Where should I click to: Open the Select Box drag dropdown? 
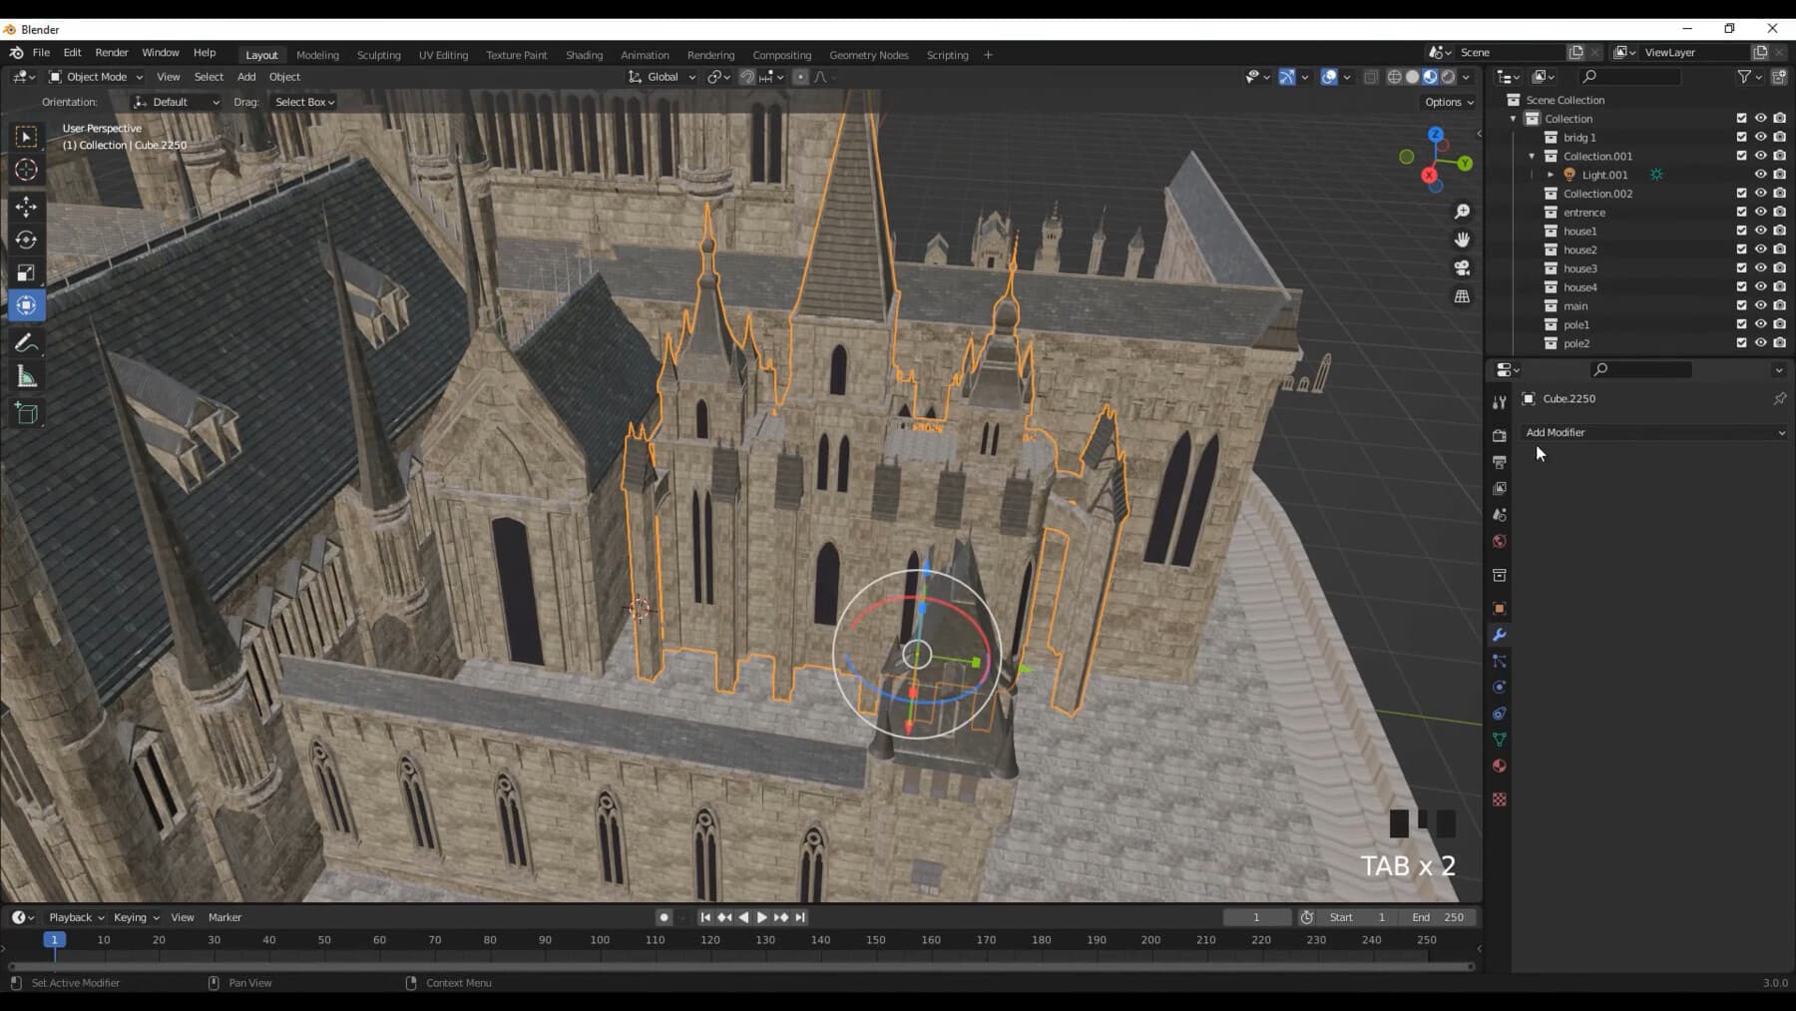[303, 102]
